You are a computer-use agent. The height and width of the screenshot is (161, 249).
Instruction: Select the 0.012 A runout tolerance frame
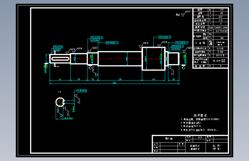(x=58, y=47)
